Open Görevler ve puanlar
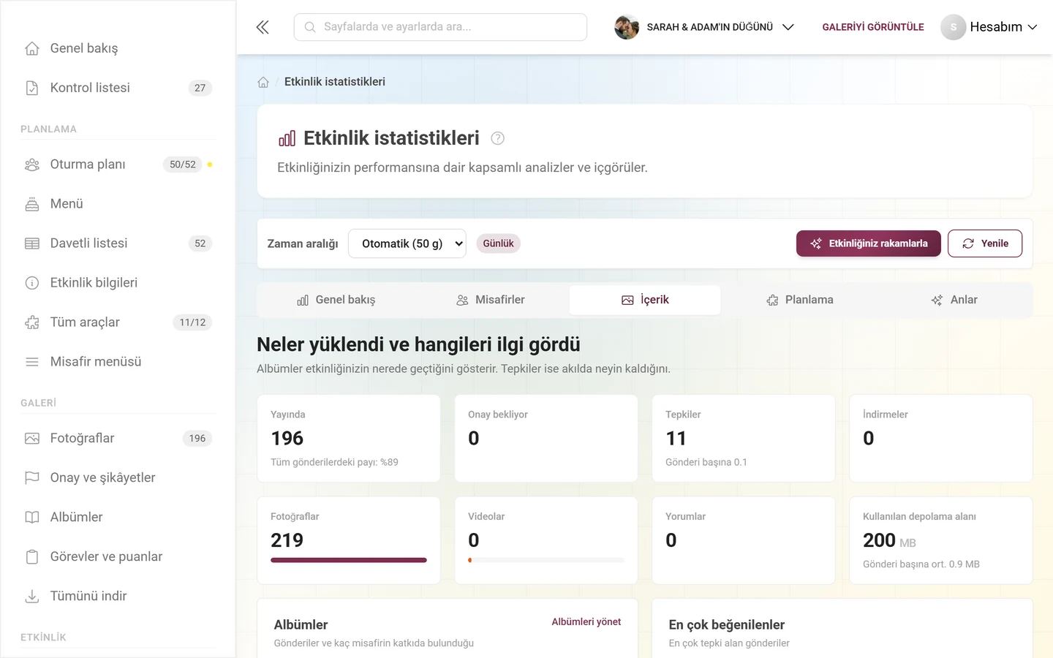Screen dimensions: 1053x658 [x=118, y=557]
